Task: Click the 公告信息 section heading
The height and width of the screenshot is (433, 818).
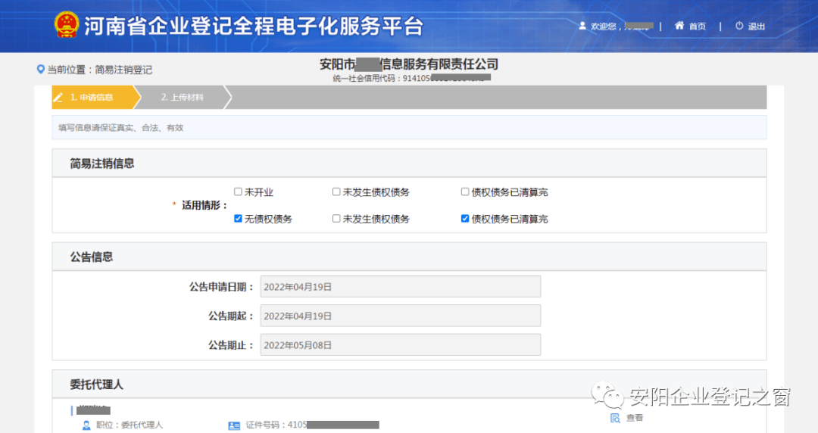Action: pos(92,257)
